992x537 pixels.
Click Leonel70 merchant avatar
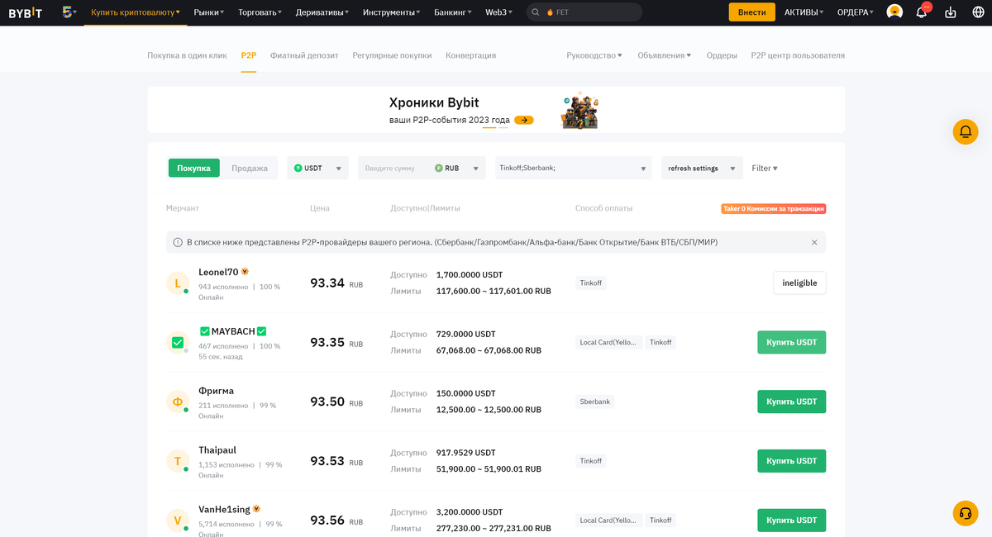(178, 283)
